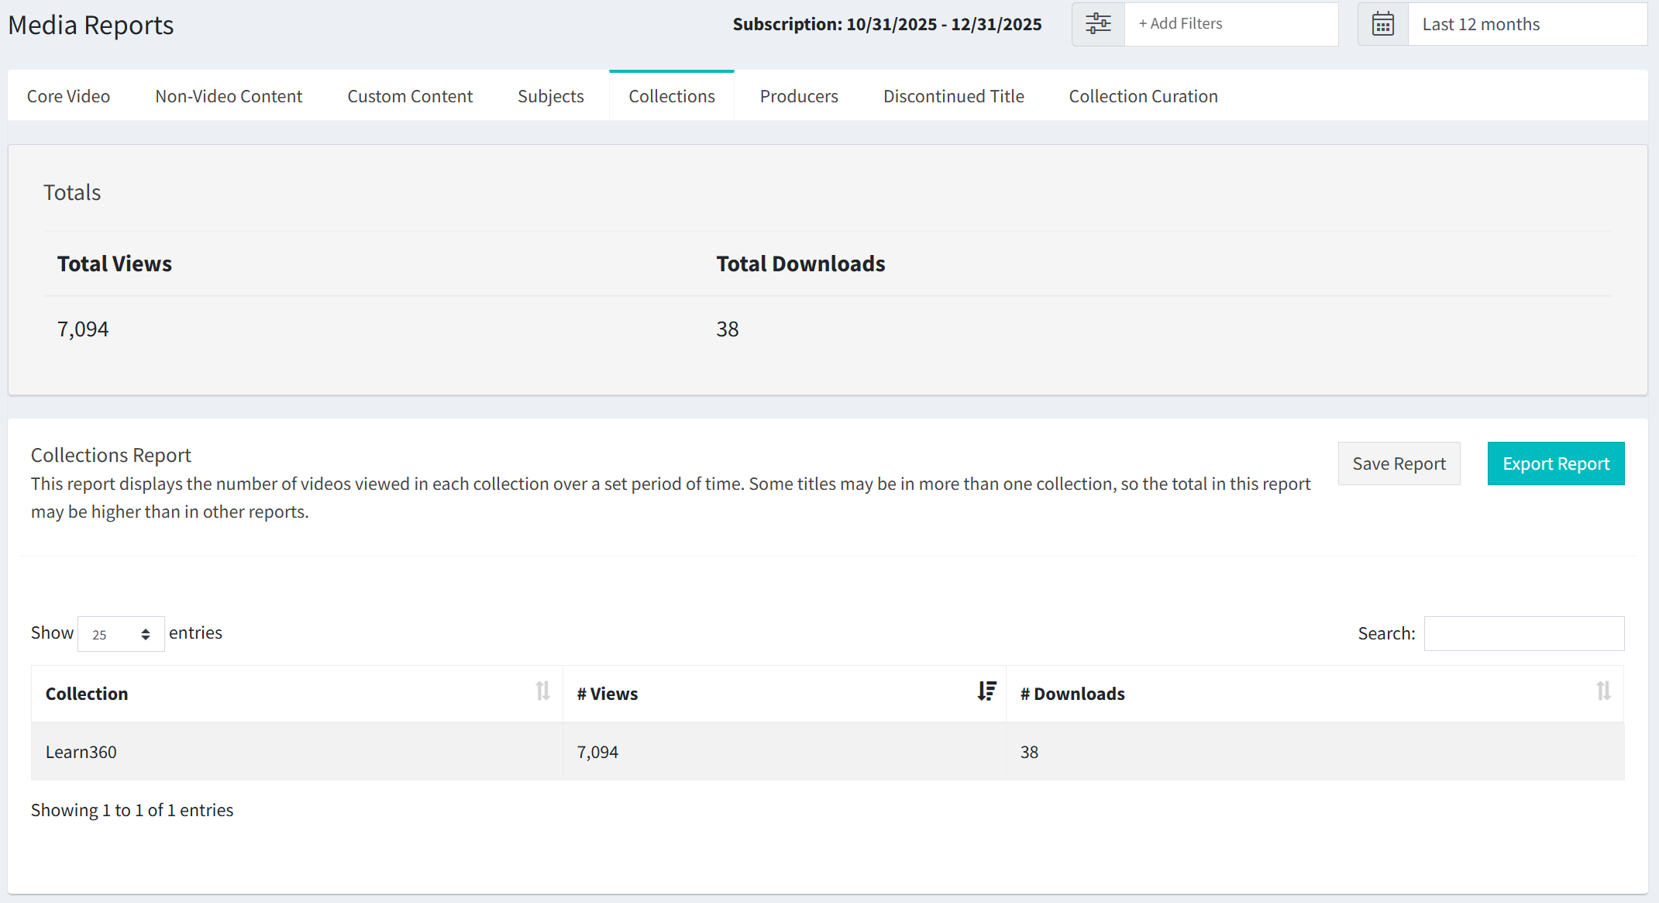Select the Collection Curation tab
1659x903 pixels.
pyautogui.click(x=1143, y=95)
